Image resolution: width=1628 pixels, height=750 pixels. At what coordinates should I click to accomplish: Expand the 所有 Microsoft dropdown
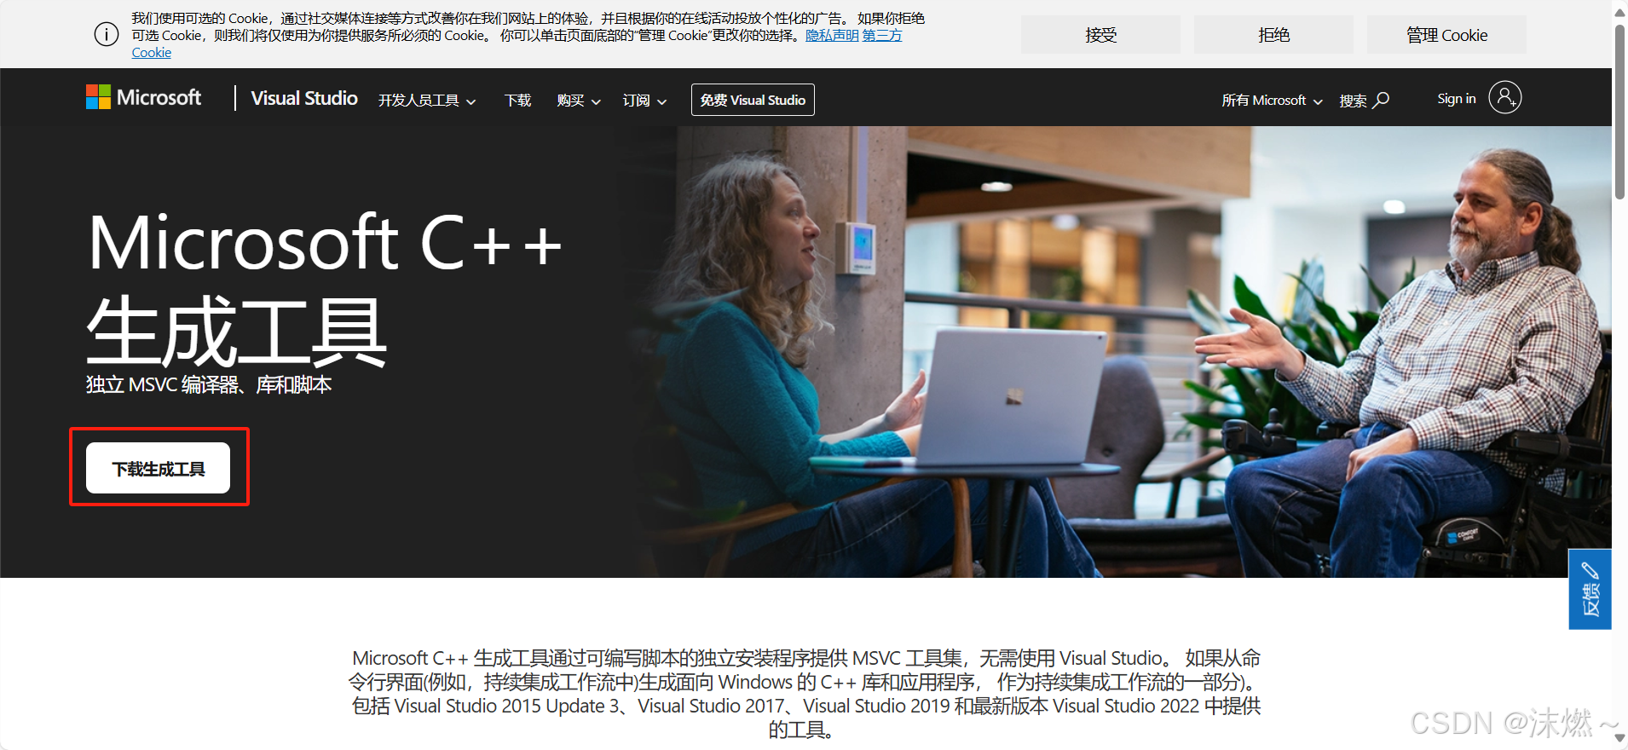[1272, 101]
